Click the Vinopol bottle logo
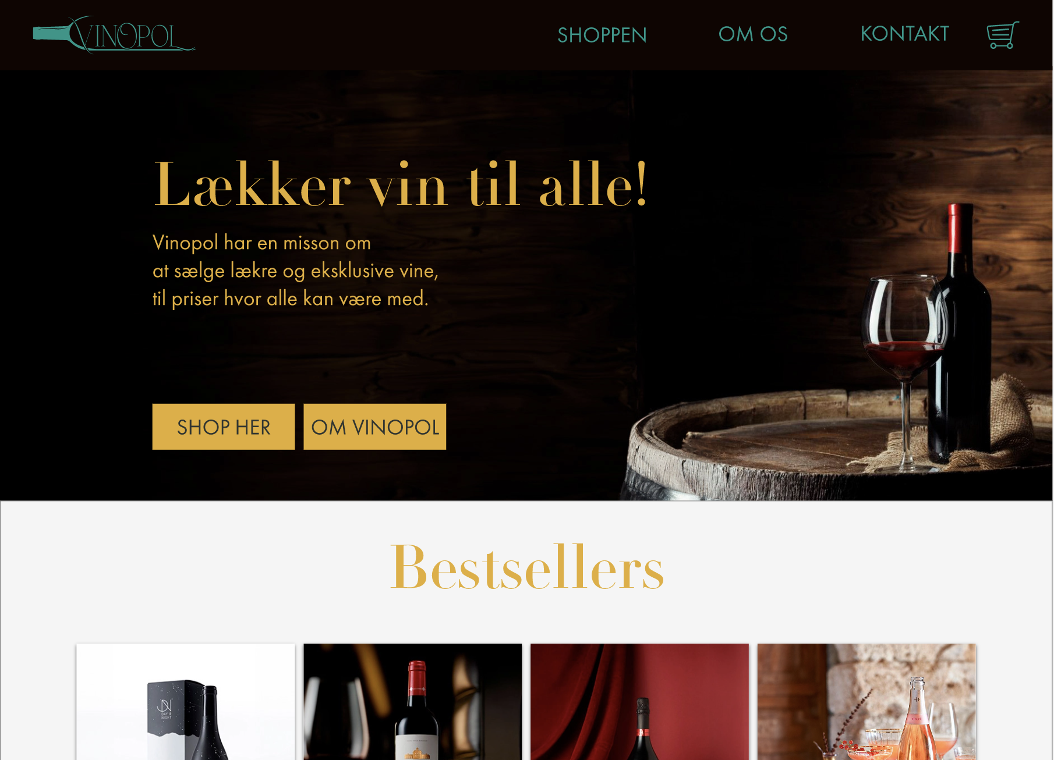Image resolution: width=1054 pixels, height=760 pixels. [114, 34]
